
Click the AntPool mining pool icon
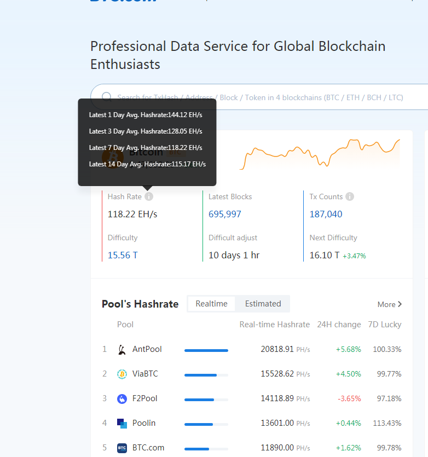point(122,349)
